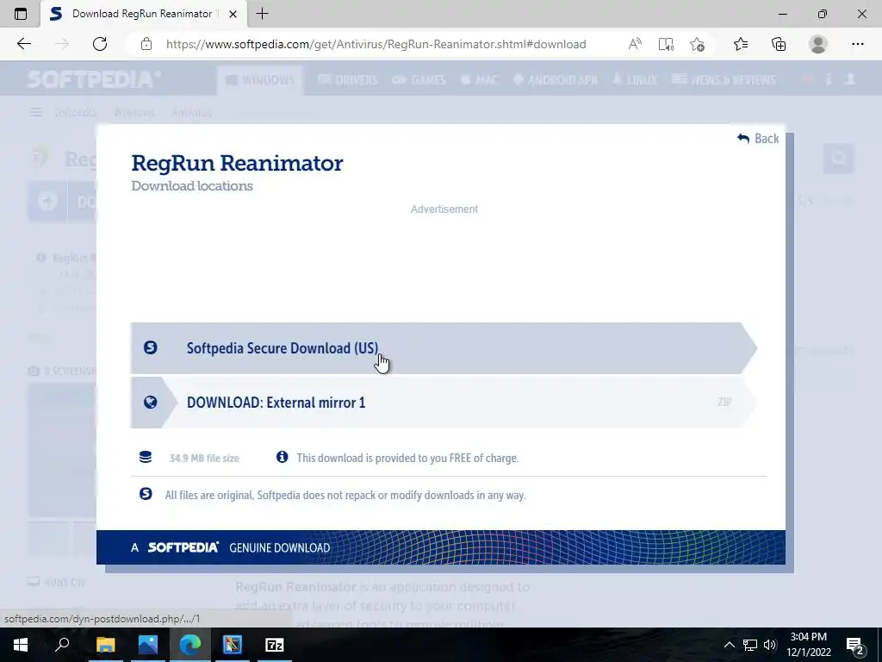Click the database icon beside file size
Image resolution: width=882 pixels, height=662 pixels.
click(146, 457)
